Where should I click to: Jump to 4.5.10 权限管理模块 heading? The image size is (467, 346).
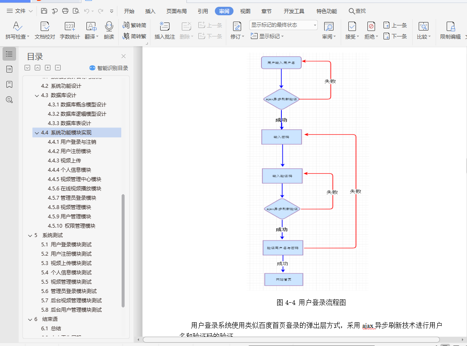[72, 226]
